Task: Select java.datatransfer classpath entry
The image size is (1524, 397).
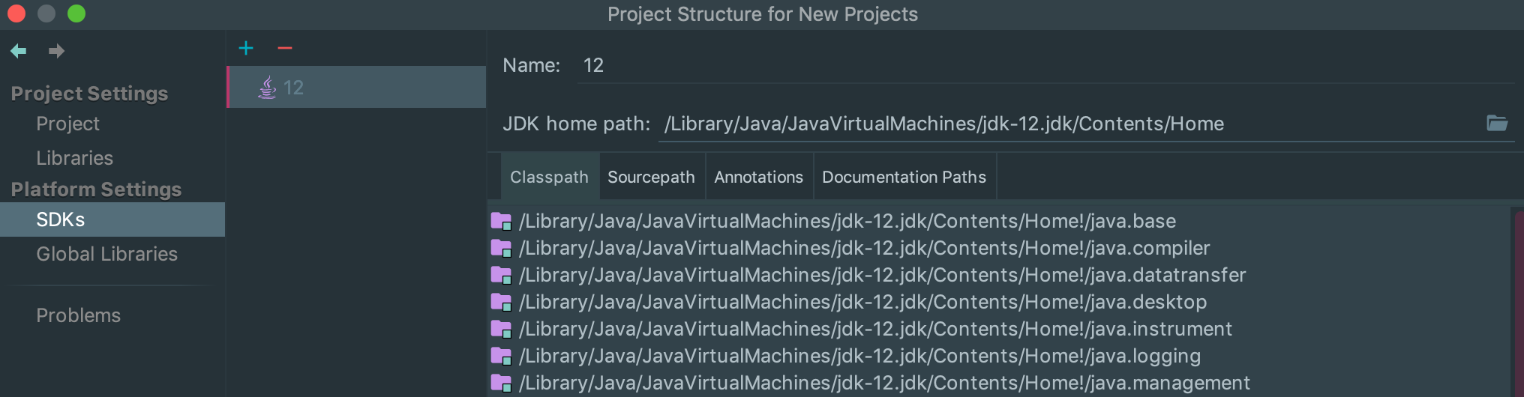Action: 882,275
